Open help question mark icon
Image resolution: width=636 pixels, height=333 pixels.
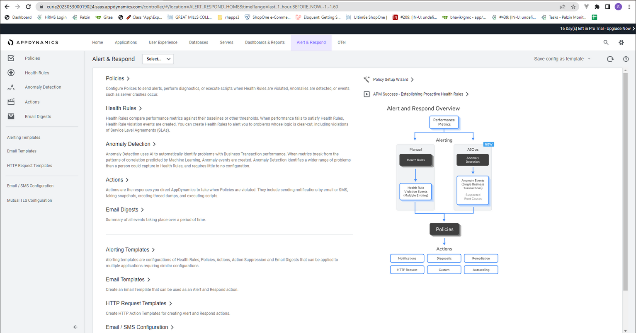(x=626, y=59)
